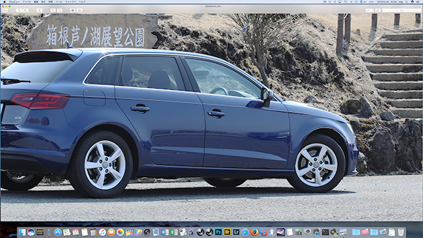This screenshot has width=423, height=238.
Task: Open the プレビュー application menu
Action: 14,1
